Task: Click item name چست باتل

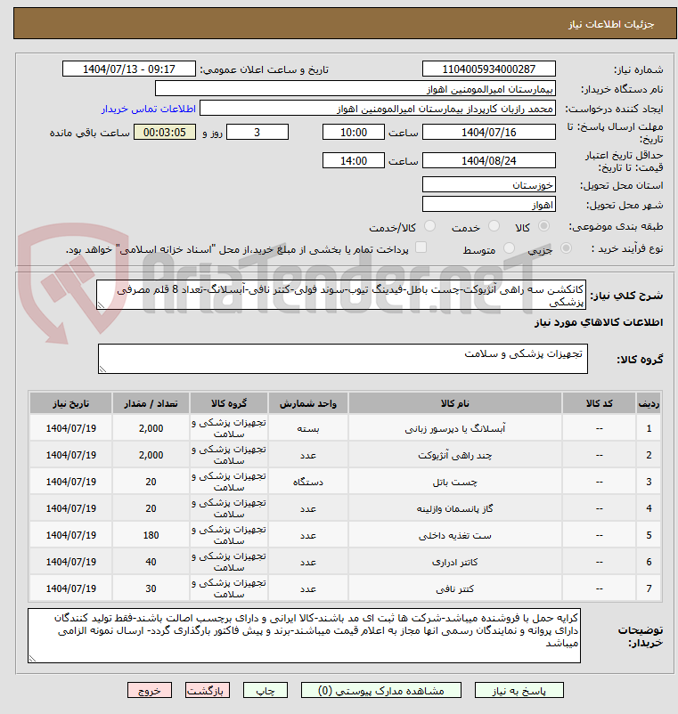Action: [454, 482]
